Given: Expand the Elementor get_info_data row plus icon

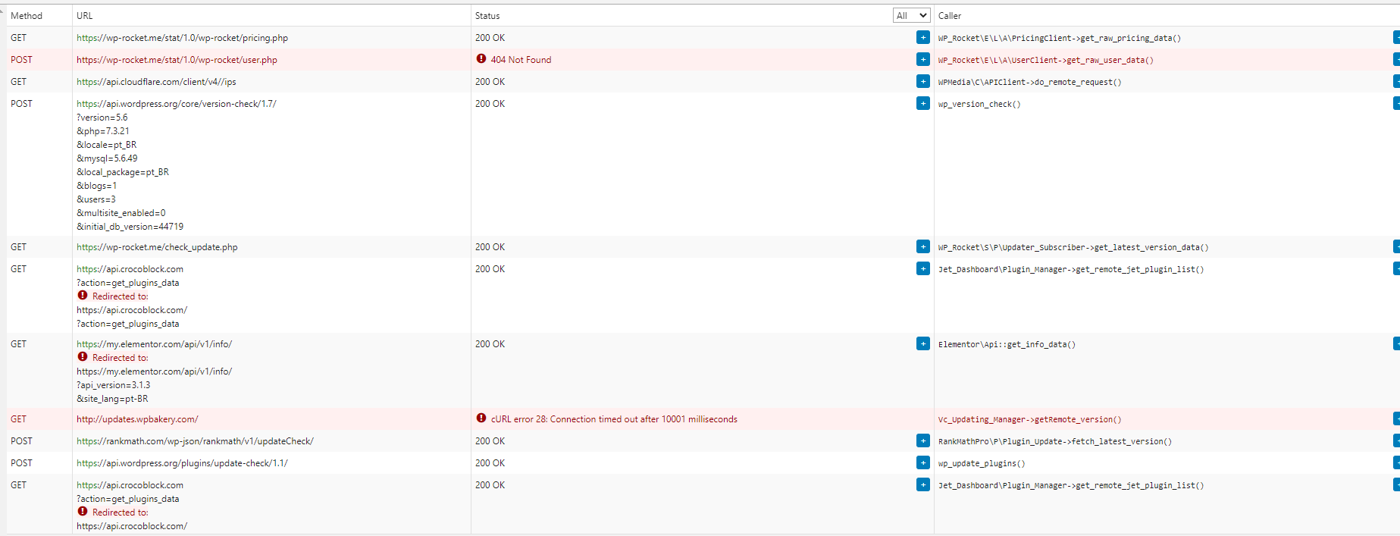Looking at the screenshot, I should (922, 344).
